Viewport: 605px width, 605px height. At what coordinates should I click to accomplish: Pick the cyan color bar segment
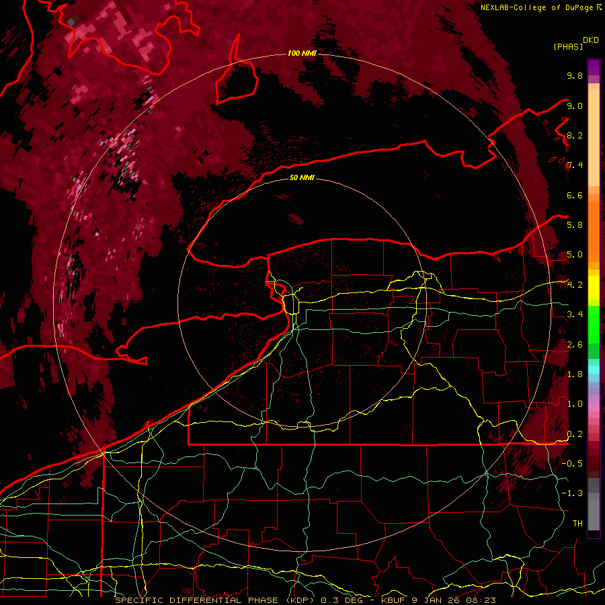594,369
